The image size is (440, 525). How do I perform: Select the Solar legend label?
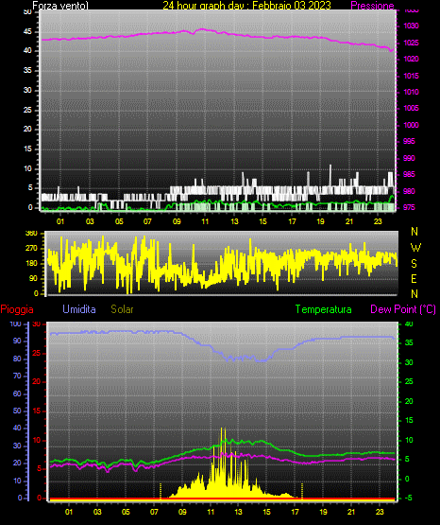pyautogui.click(x=123, y=309)
